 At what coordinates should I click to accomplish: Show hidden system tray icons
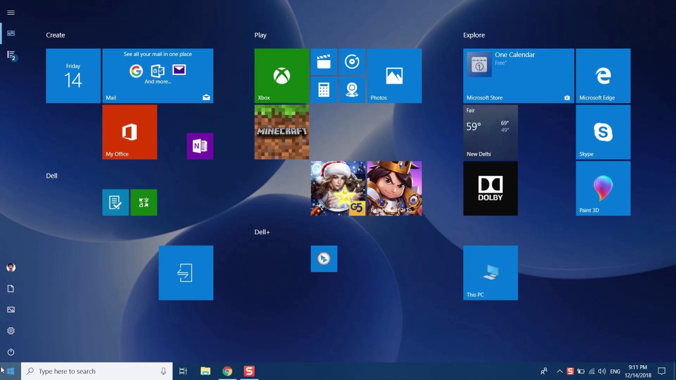point(559,371)
